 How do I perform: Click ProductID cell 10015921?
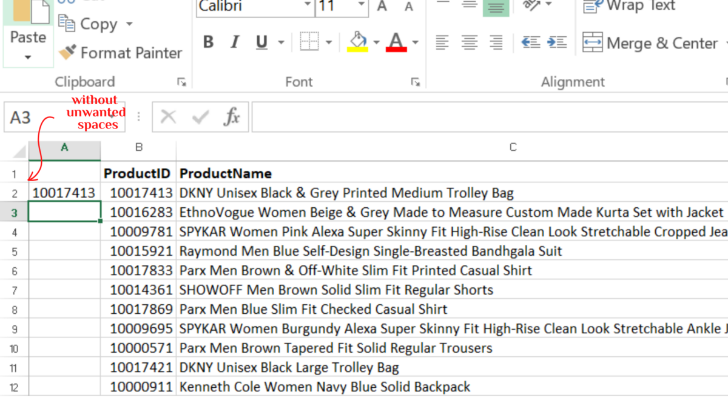pos(139,251)
